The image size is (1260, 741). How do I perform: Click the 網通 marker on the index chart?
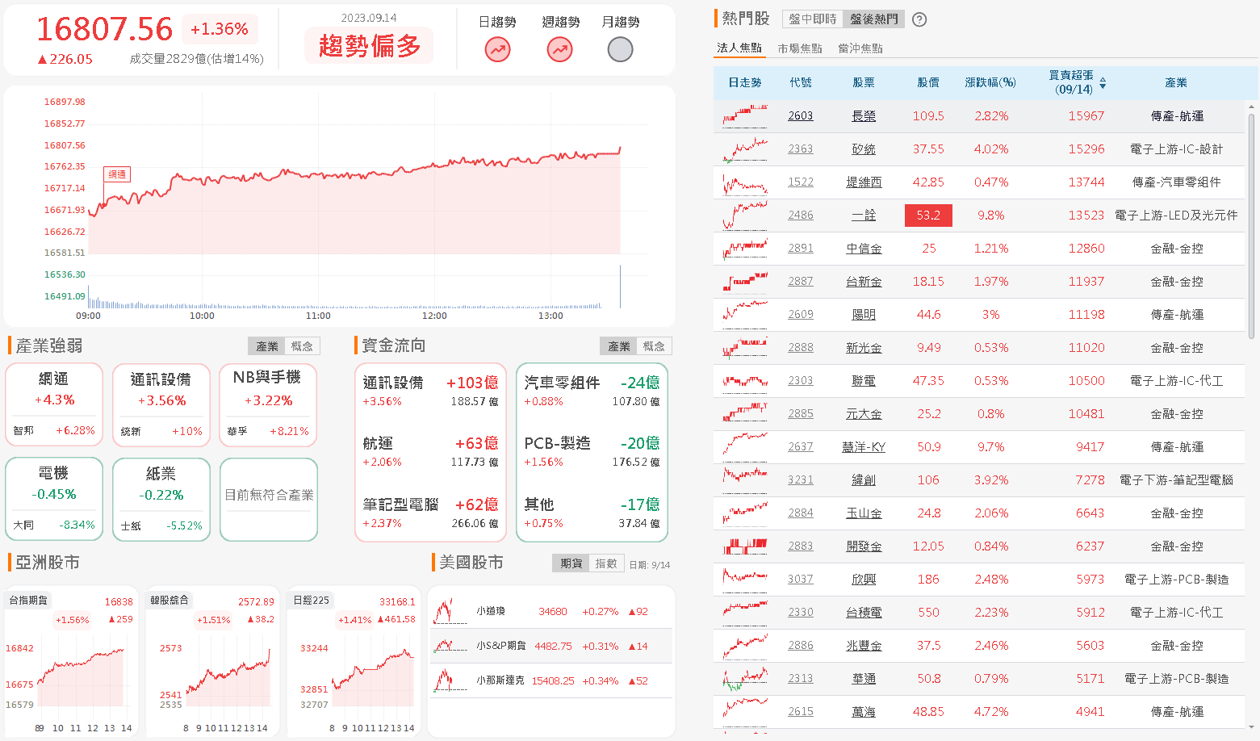[x=117, y=174]
